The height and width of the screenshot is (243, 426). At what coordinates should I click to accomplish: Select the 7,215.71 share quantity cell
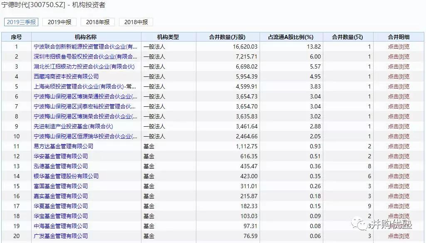247,56
